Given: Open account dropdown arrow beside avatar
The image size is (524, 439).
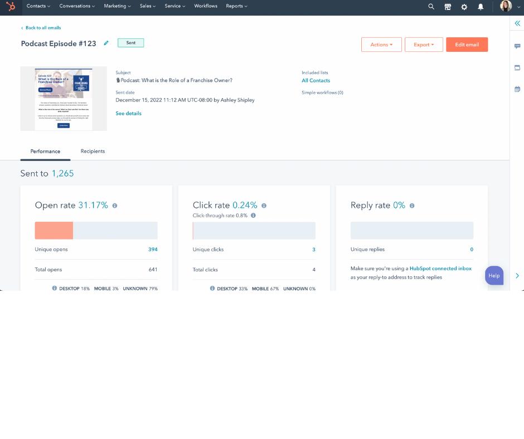Looking at the screenshot, I should click(518, 7).
